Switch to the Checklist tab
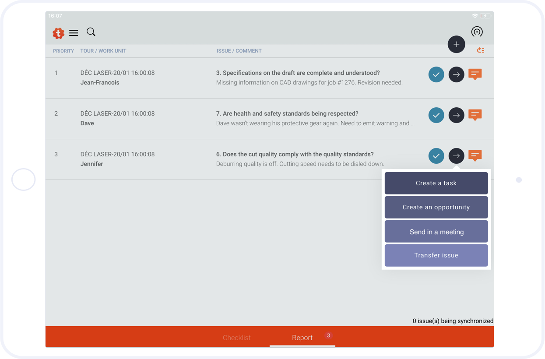This screenshot has height=359, width=545. [x=236, y=338]
